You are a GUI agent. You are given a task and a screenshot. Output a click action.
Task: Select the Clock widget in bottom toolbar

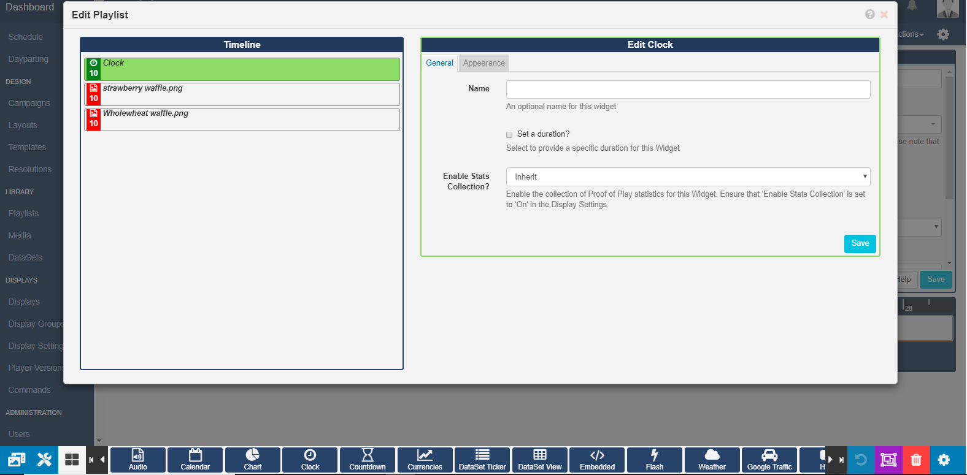[x=310, y=460]
